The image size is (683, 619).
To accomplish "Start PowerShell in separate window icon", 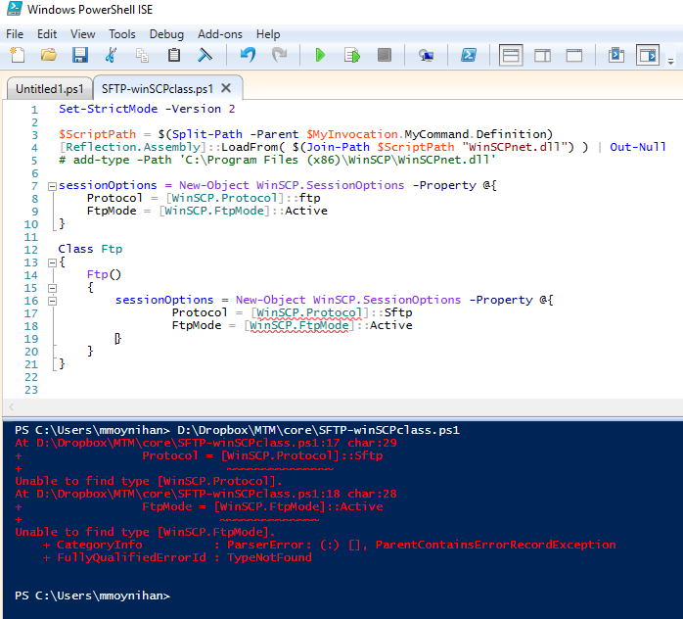I will tap(469, 55).
